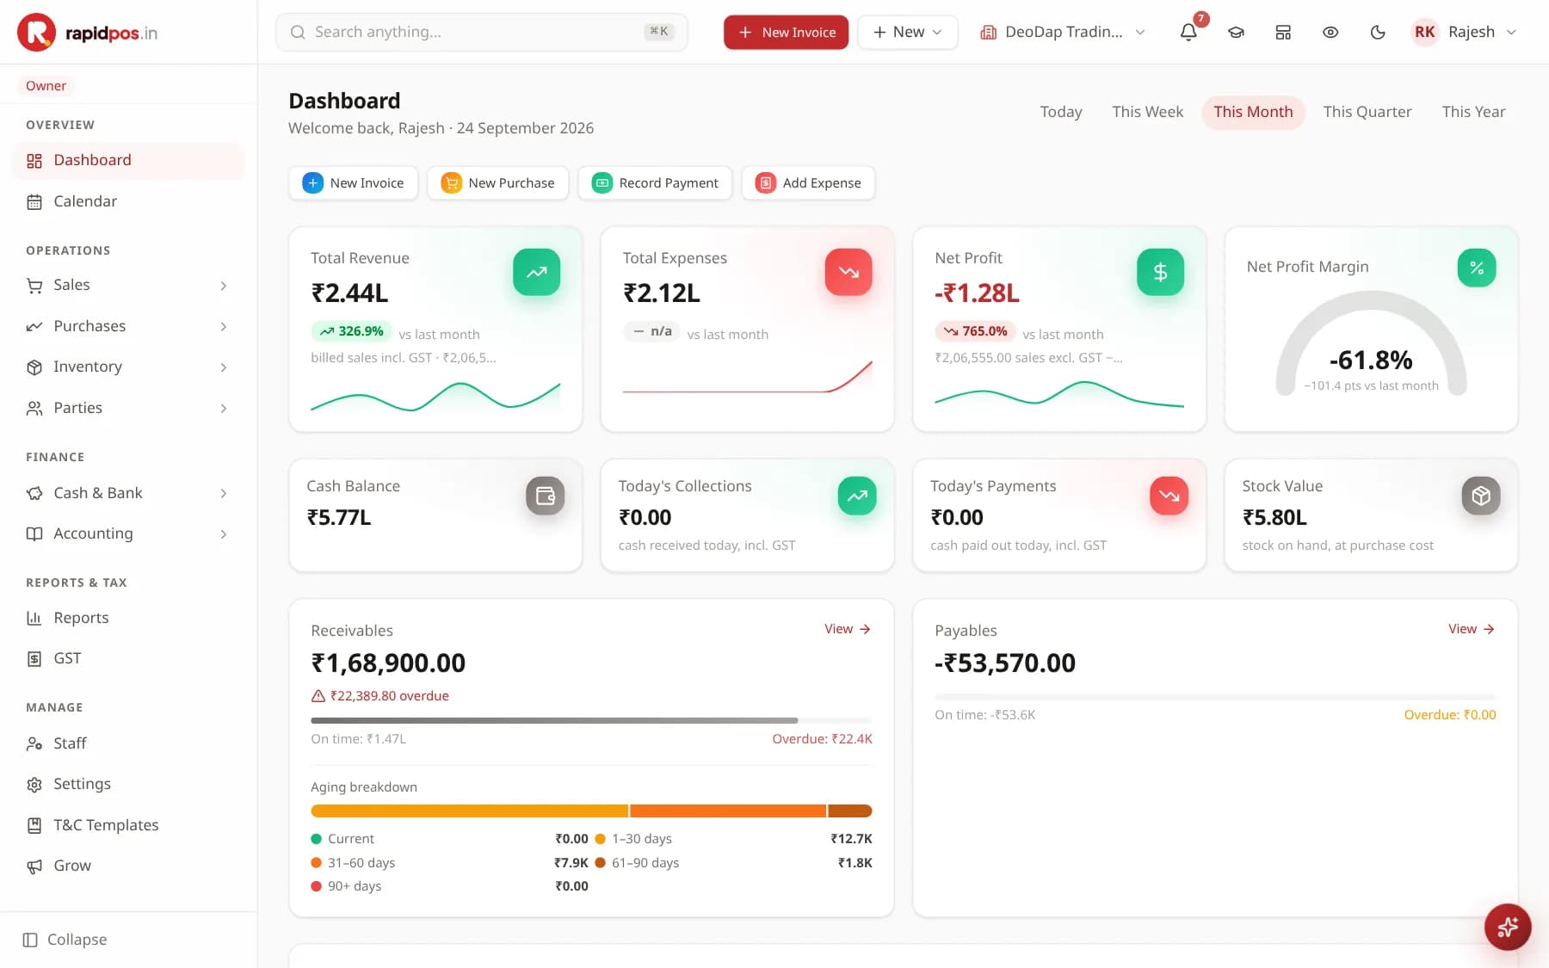Viewport: 1549px width, 968px height.
Task: Click the 61–90 days brown aging segment
Action: pos(850,811)
